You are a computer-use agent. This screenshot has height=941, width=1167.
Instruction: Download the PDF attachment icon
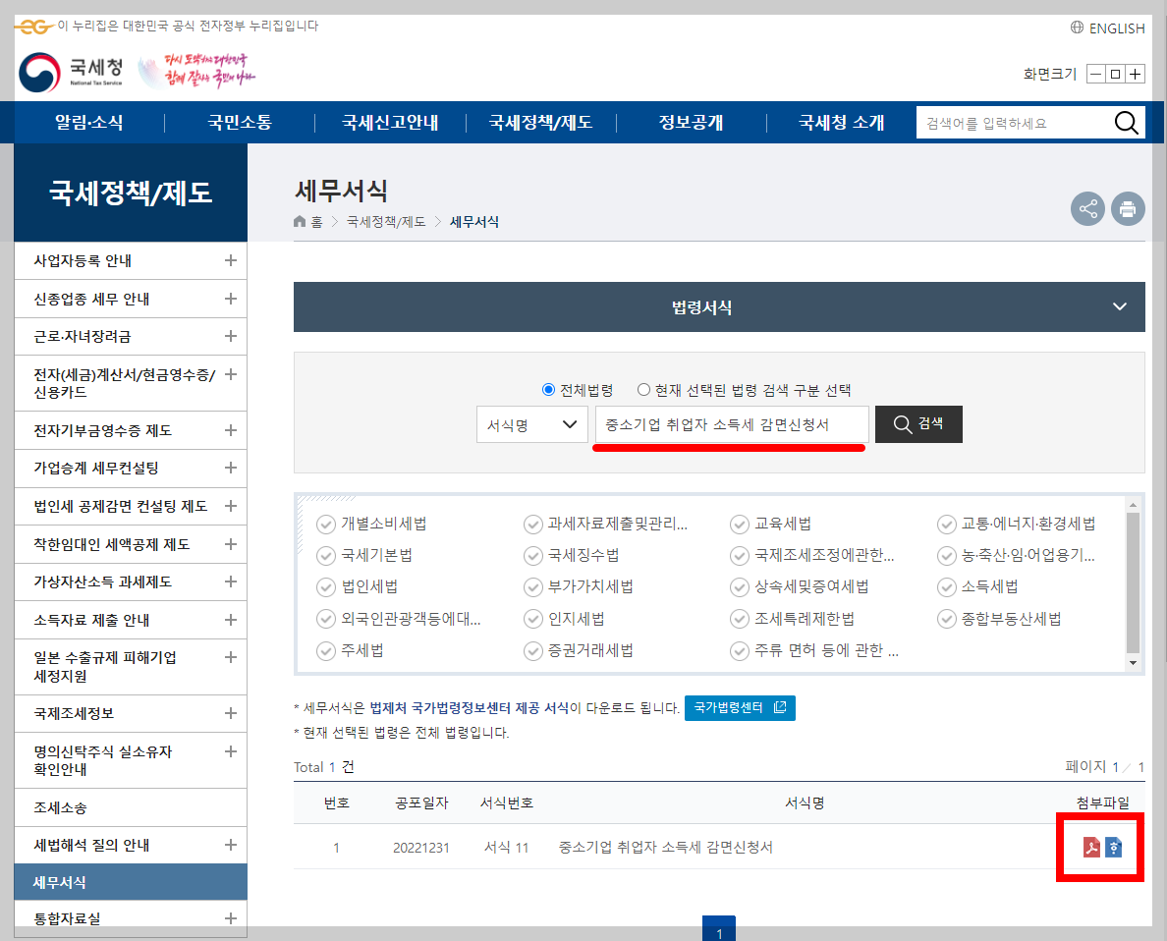pos(1091,847)
